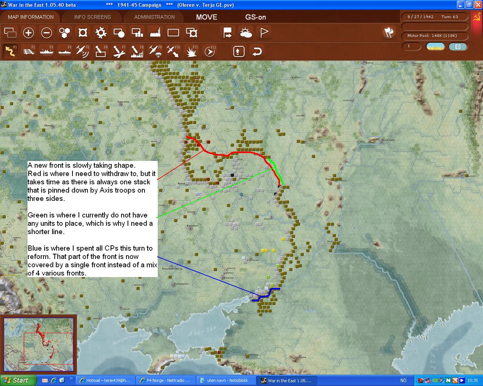Click the boxed up-arrow icon
This screenshot has width=483, height=386.
tap(238, 51)
